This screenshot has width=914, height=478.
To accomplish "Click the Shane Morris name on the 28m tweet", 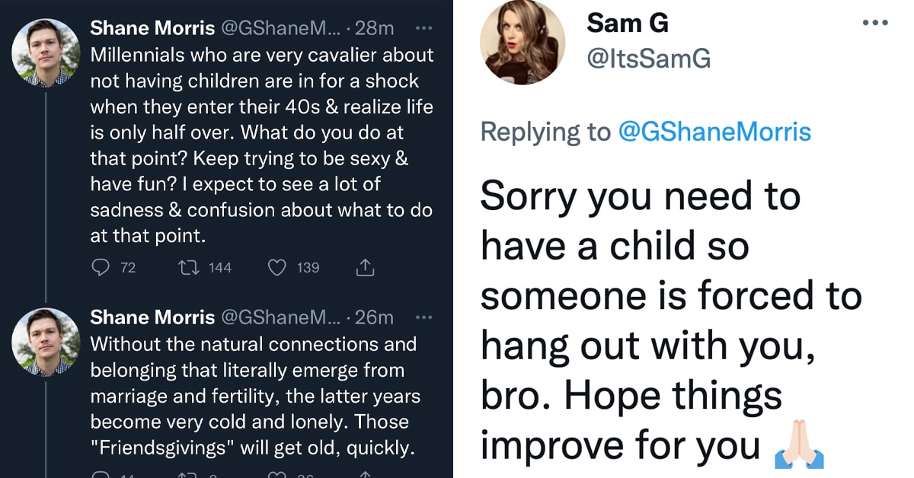I will coord(152,28).
